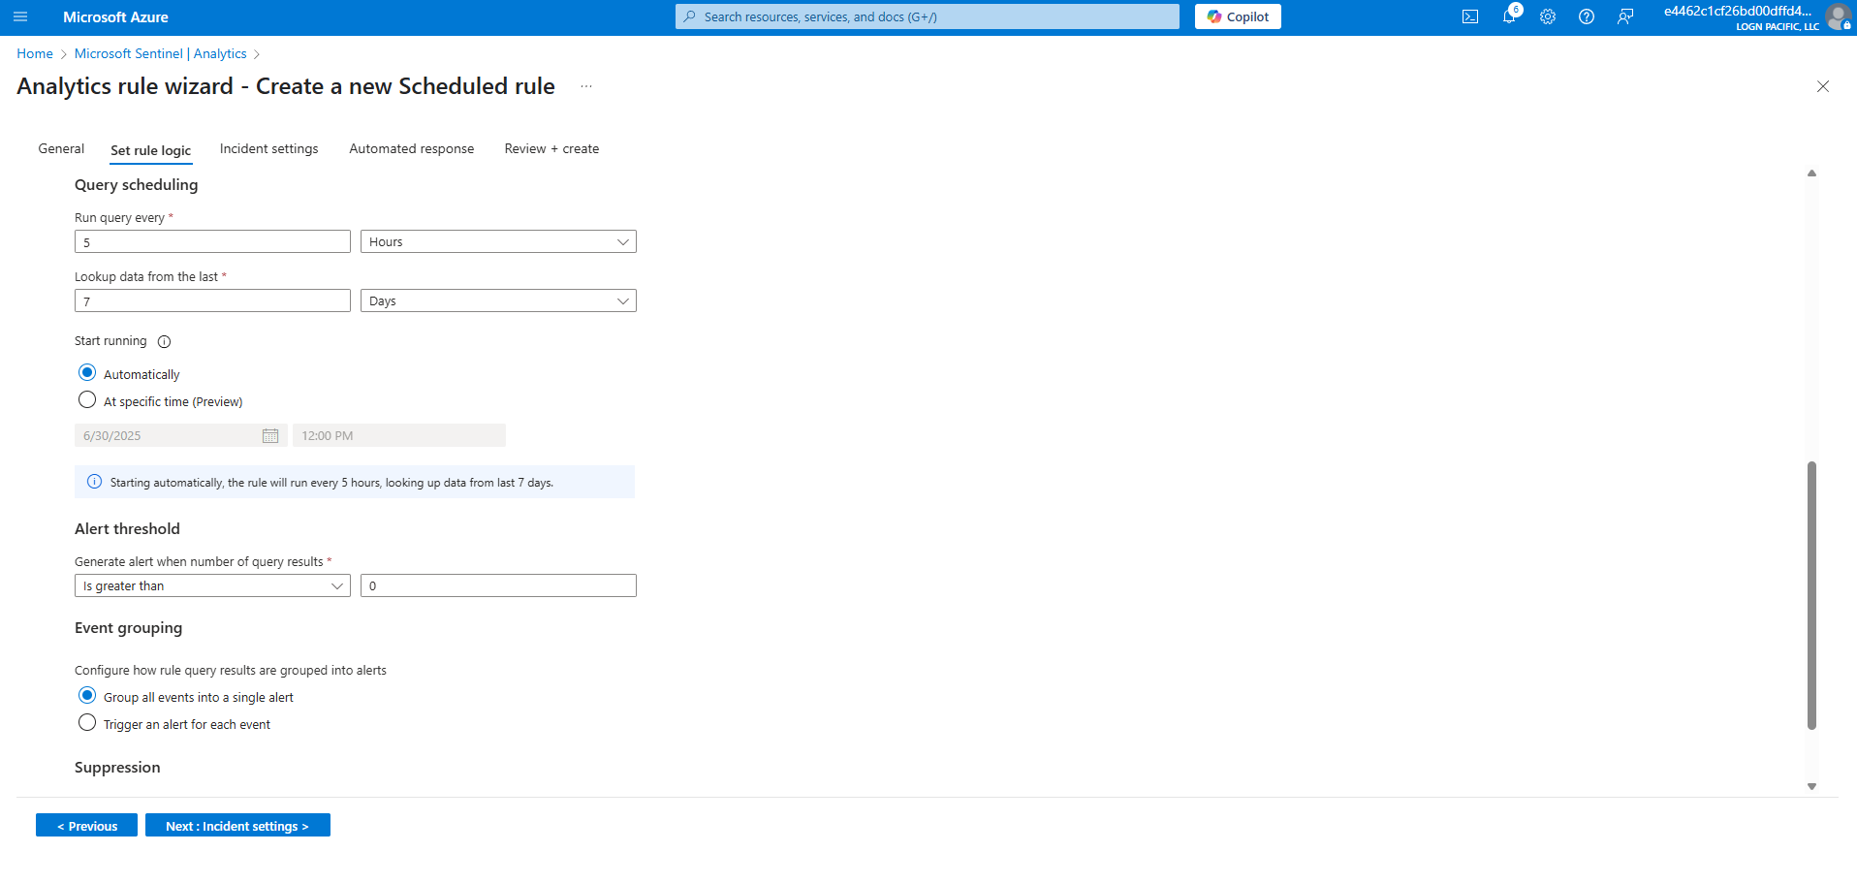Click the Run query every input field
The width and height of the screenshot is (1857, 884).
pos(212,242)
